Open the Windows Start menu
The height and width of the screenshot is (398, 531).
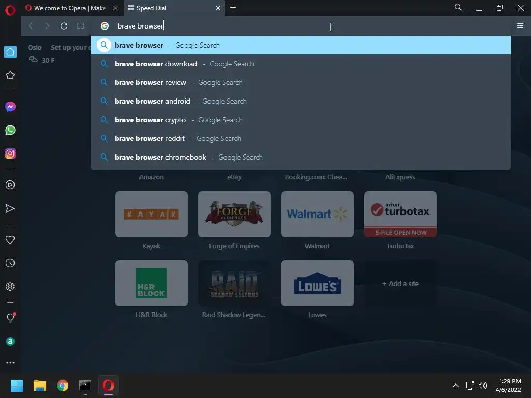pyautogui.click(x=17, y=386)
